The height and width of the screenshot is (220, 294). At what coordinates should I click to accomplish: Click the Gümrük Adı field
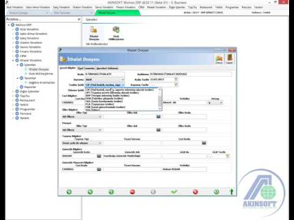coord(132,156)
